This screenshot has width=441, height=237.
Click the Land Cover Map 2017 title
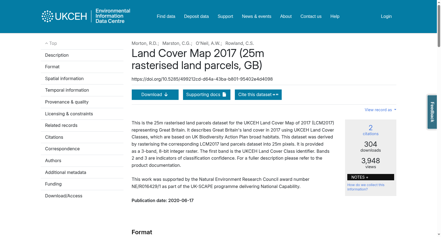(x=198, y=59)
